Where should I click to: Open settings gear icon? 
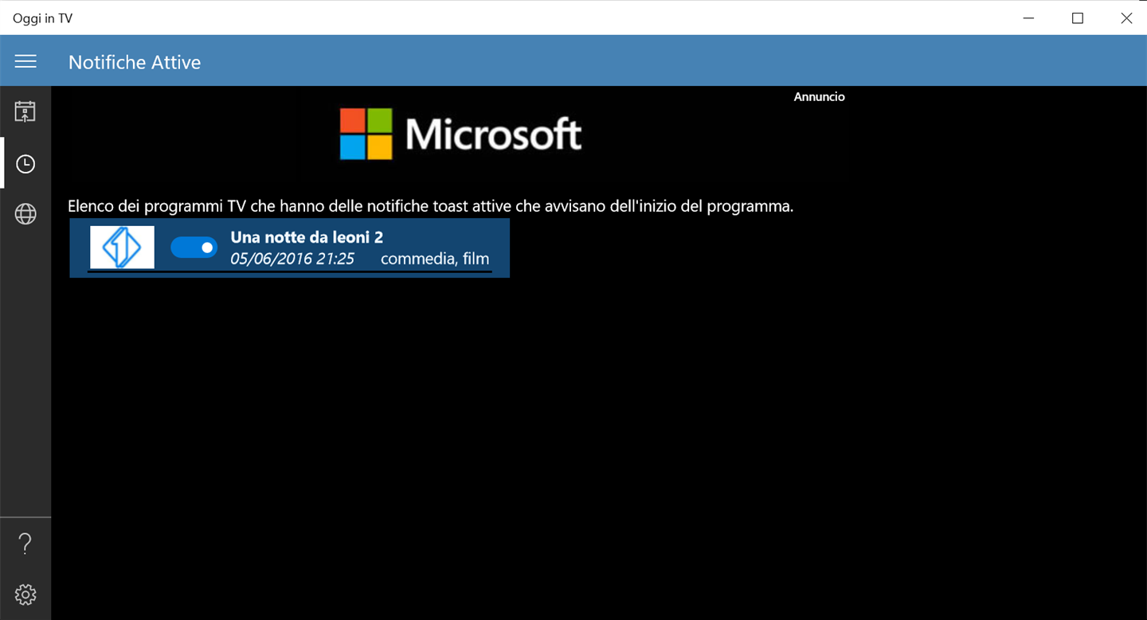pyautogui.click(x=25, y=595)
